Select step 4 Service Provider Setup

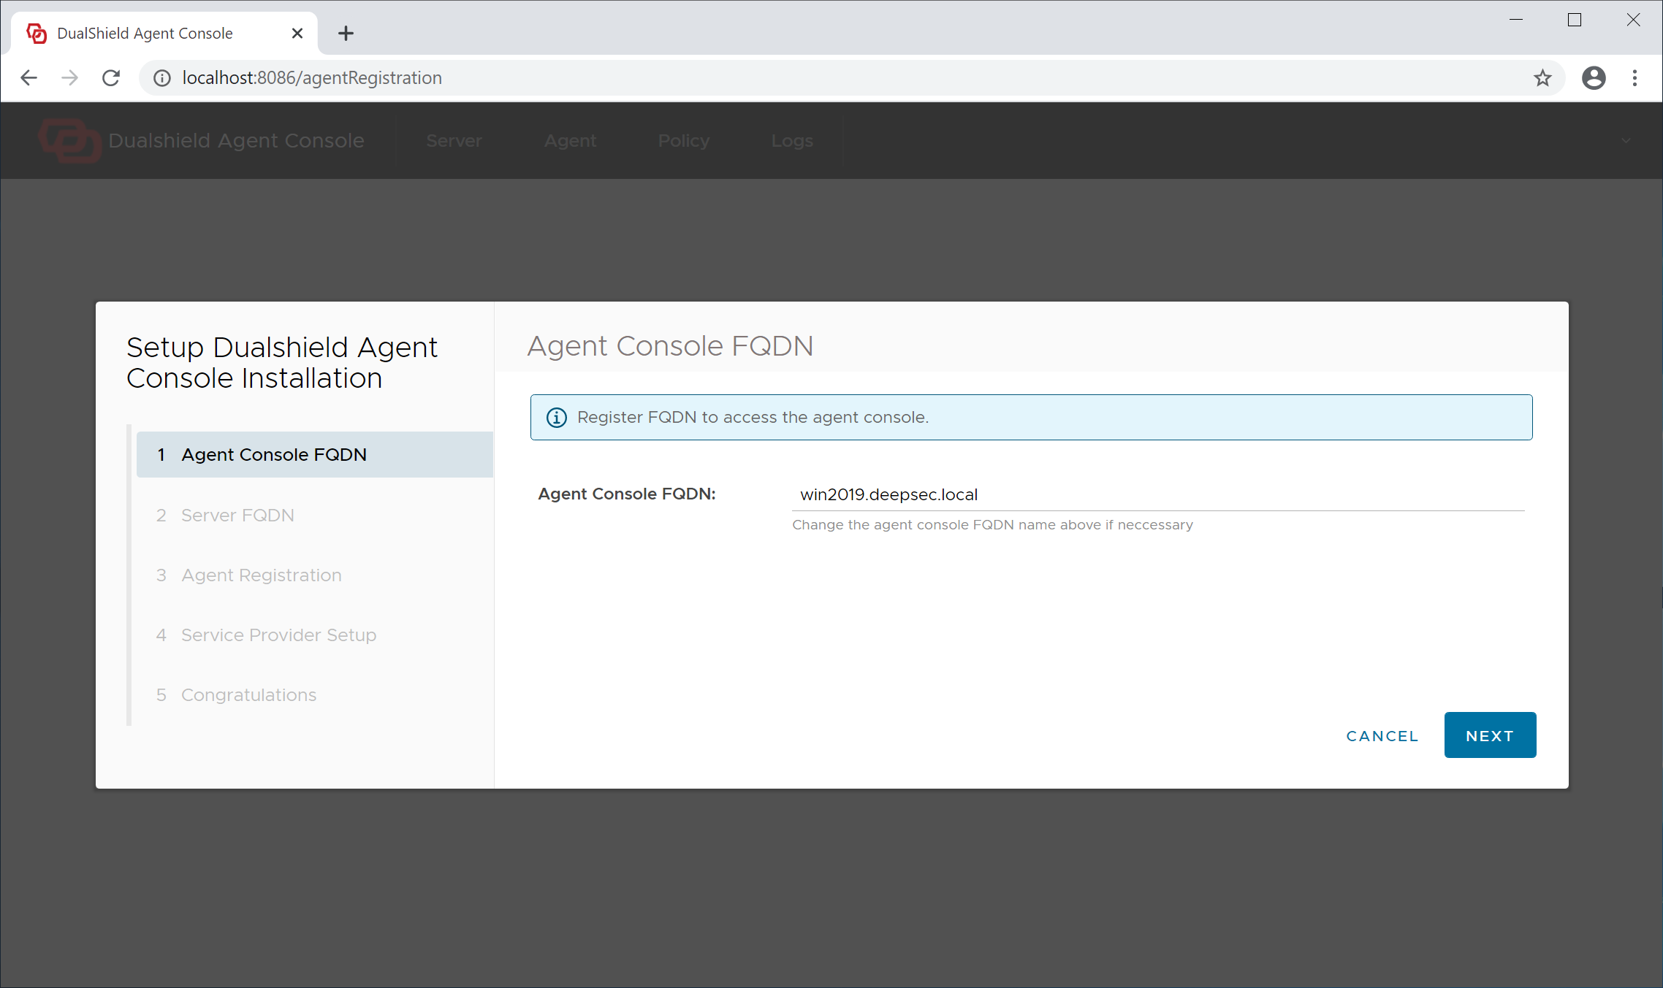point(278,635)
